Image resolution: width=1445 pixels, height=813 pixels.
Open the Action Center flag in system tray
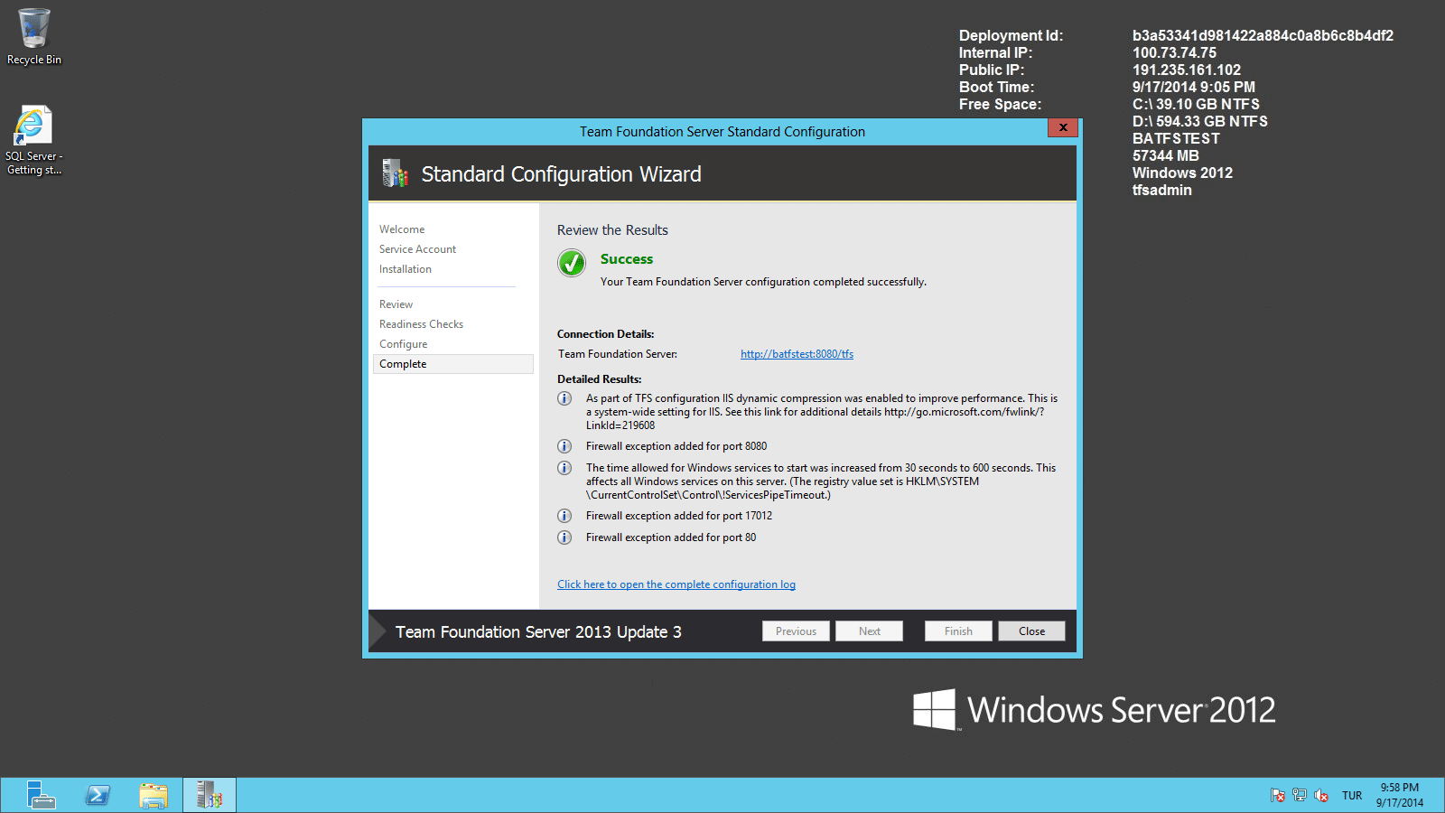(x=1278, y=795)
